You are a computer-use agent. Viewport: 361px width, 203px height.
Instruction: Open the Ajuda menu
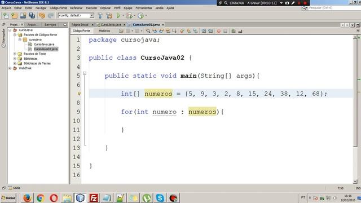point(170,8)
